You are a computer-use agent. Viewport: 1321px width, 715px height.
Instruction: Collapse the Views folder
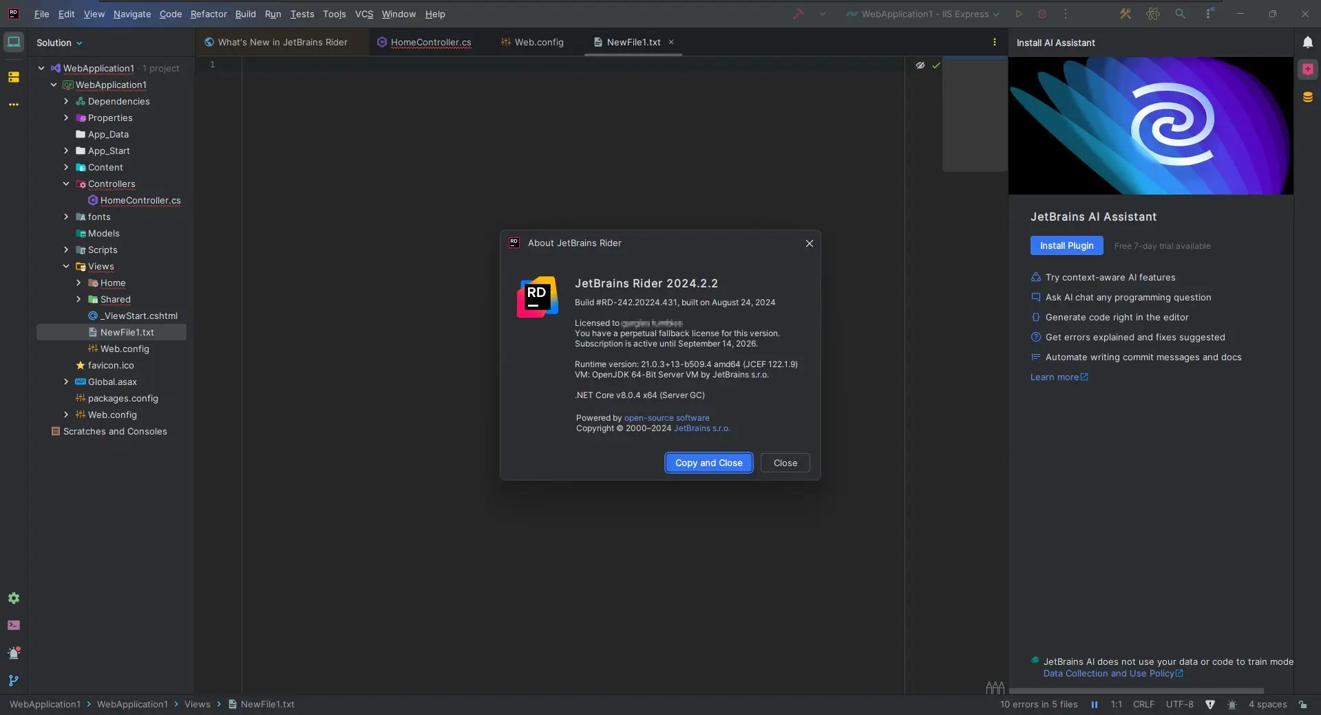coord(66,266)
